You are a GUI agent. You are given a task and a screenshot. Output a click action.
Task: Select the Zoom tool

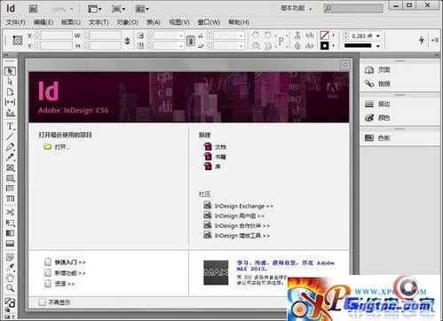pyautogui.click(x=10, y=288)
